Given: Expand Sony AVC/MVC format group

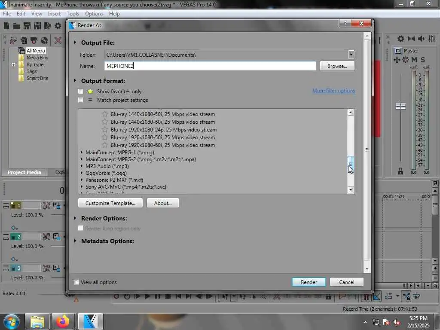Looking at the screenshot, I should 82,186.
